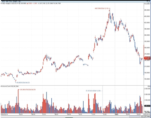This screenshot has height=118, width=151.
Task: Click the 37,167,621 (2024/11/29) min volume label
Action: pyautogui.click(x=93, y=91)
